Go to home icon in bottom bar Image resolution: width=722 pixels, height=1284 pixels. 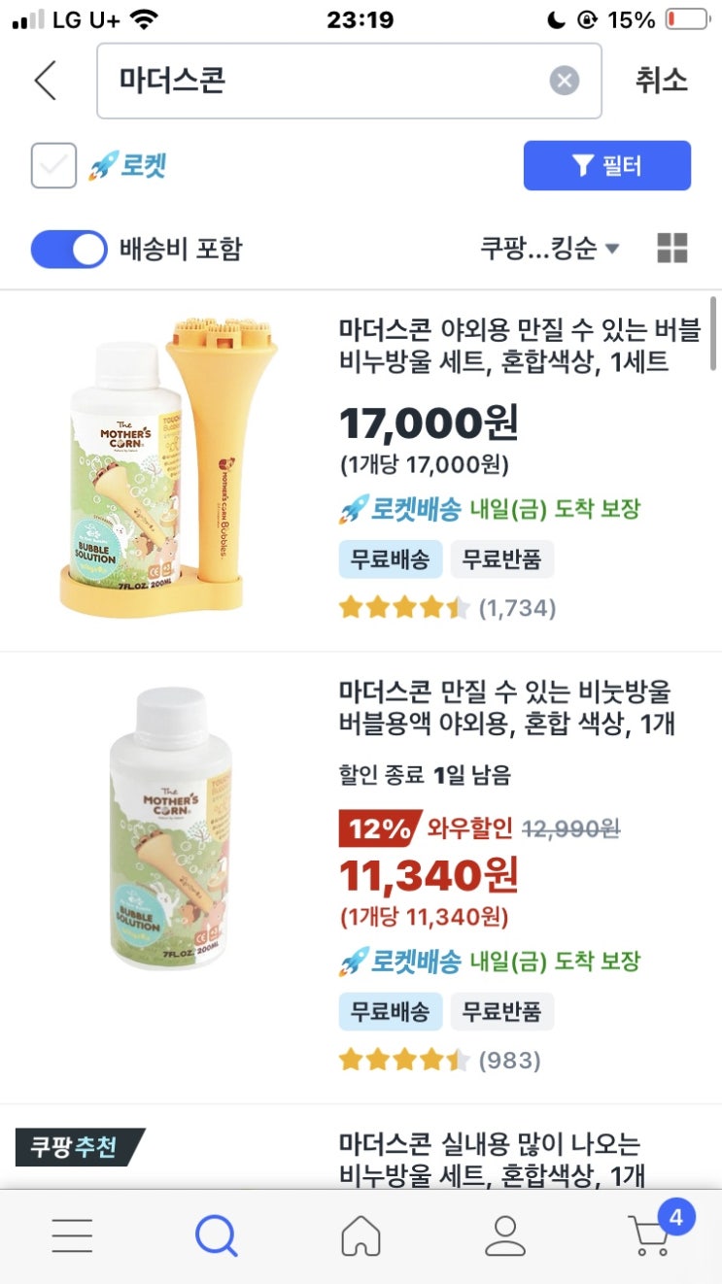(x=361, y=1235)
